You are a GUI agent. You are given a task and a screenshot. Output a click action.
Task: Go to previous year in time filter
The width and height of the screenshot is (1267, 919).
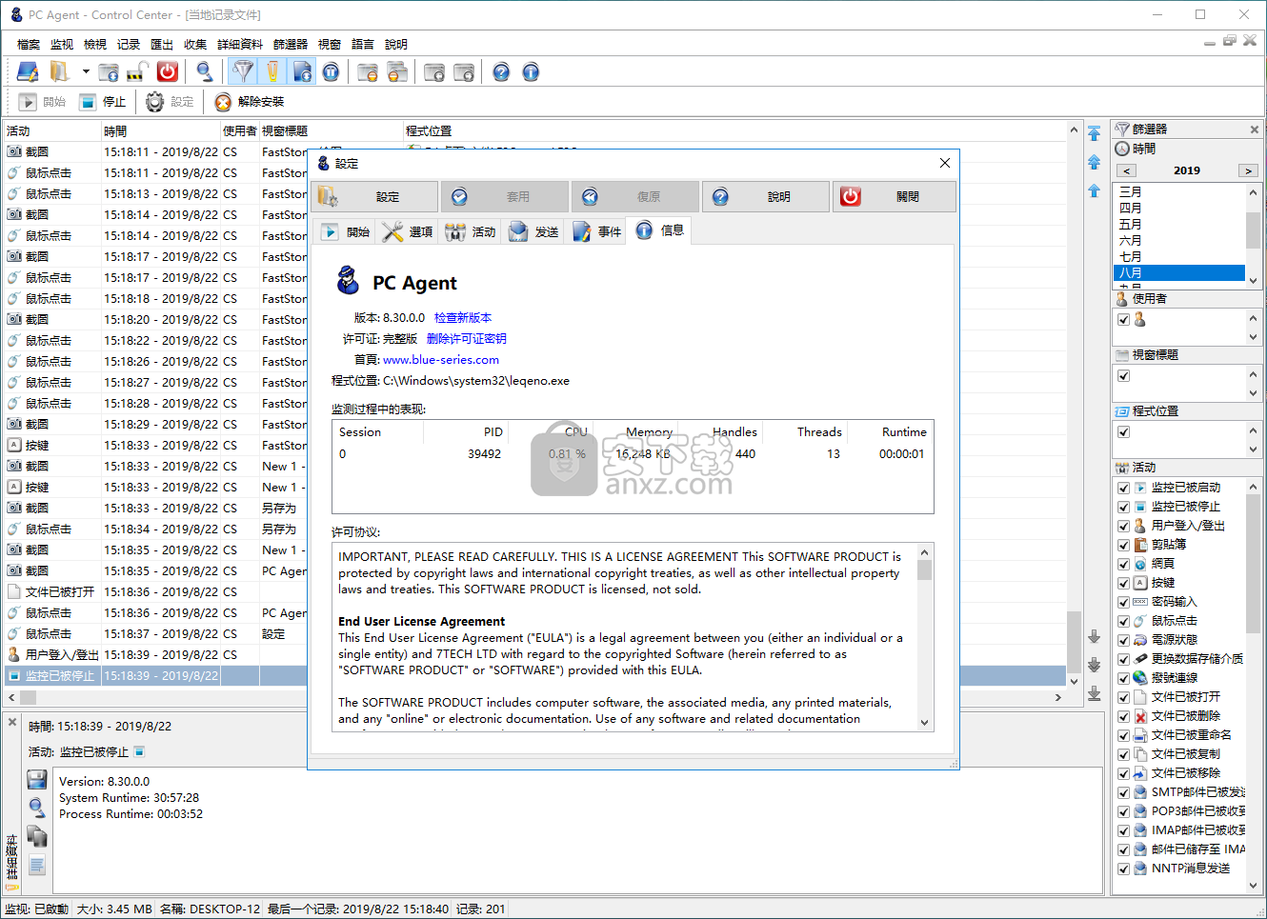pos(1127,171)
